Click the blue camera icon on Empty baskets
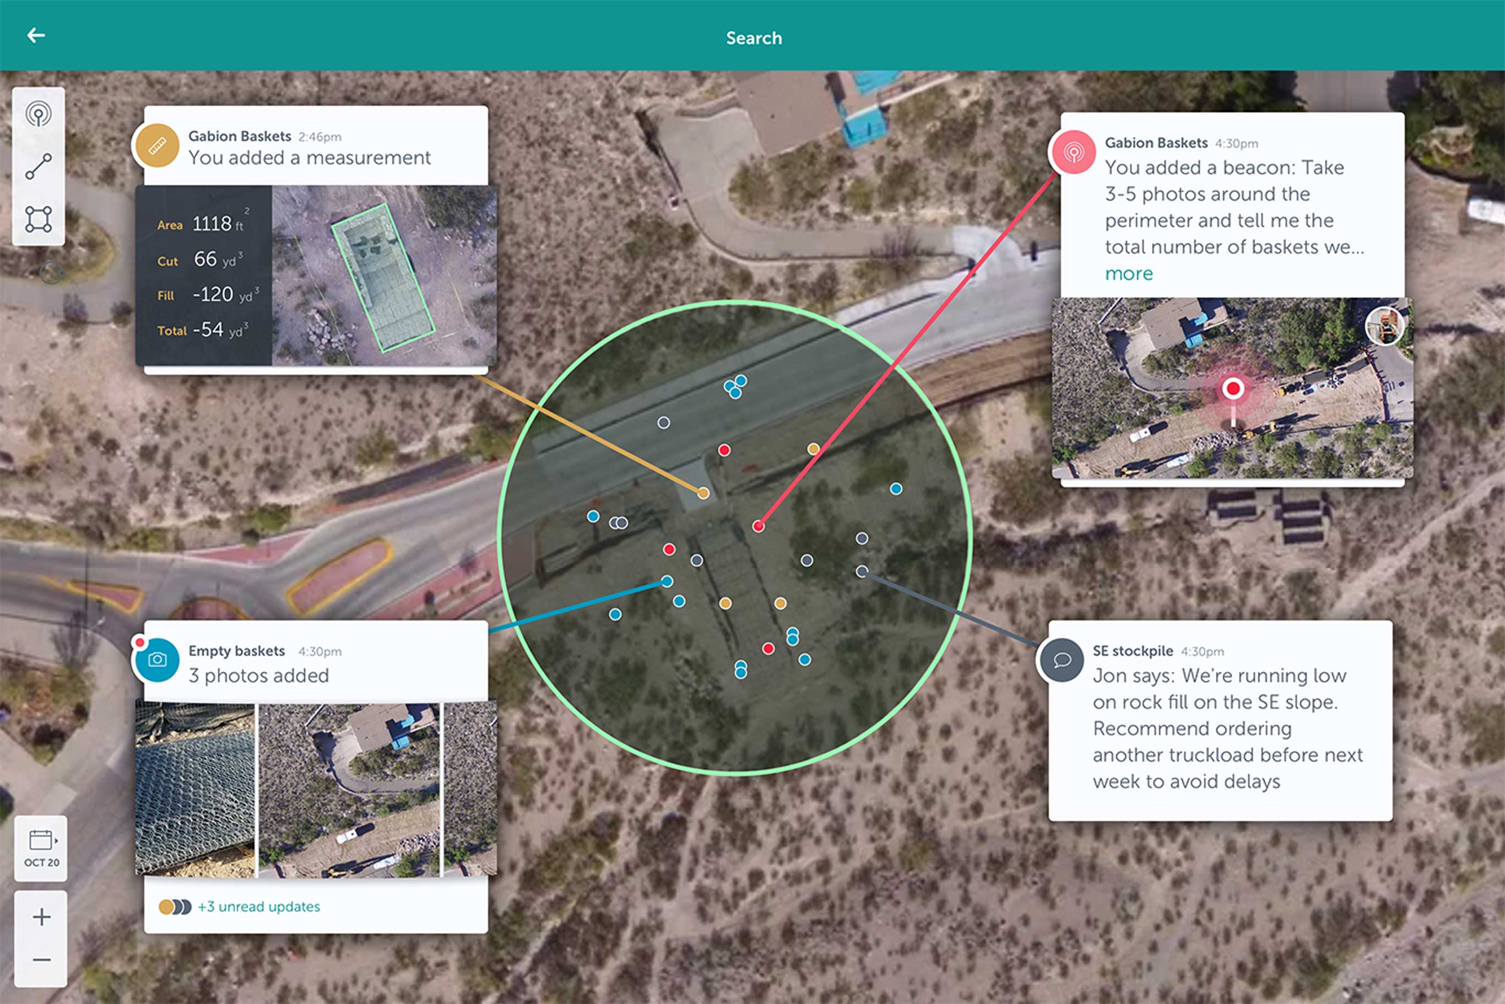The image size is (1505, 1004). pyautogui.click(x=157, y=660)
